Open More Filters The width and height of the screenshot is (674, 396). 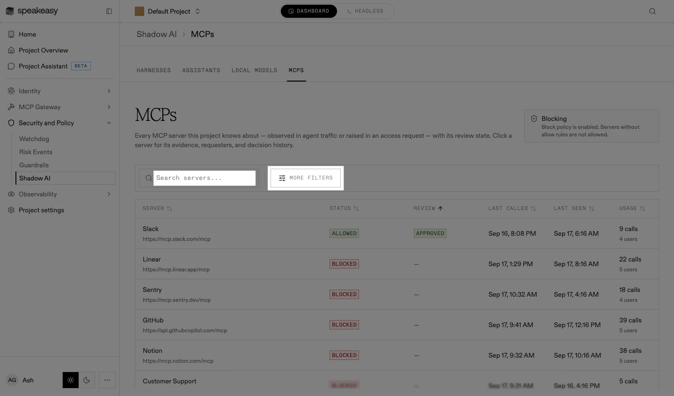(306, 178)
